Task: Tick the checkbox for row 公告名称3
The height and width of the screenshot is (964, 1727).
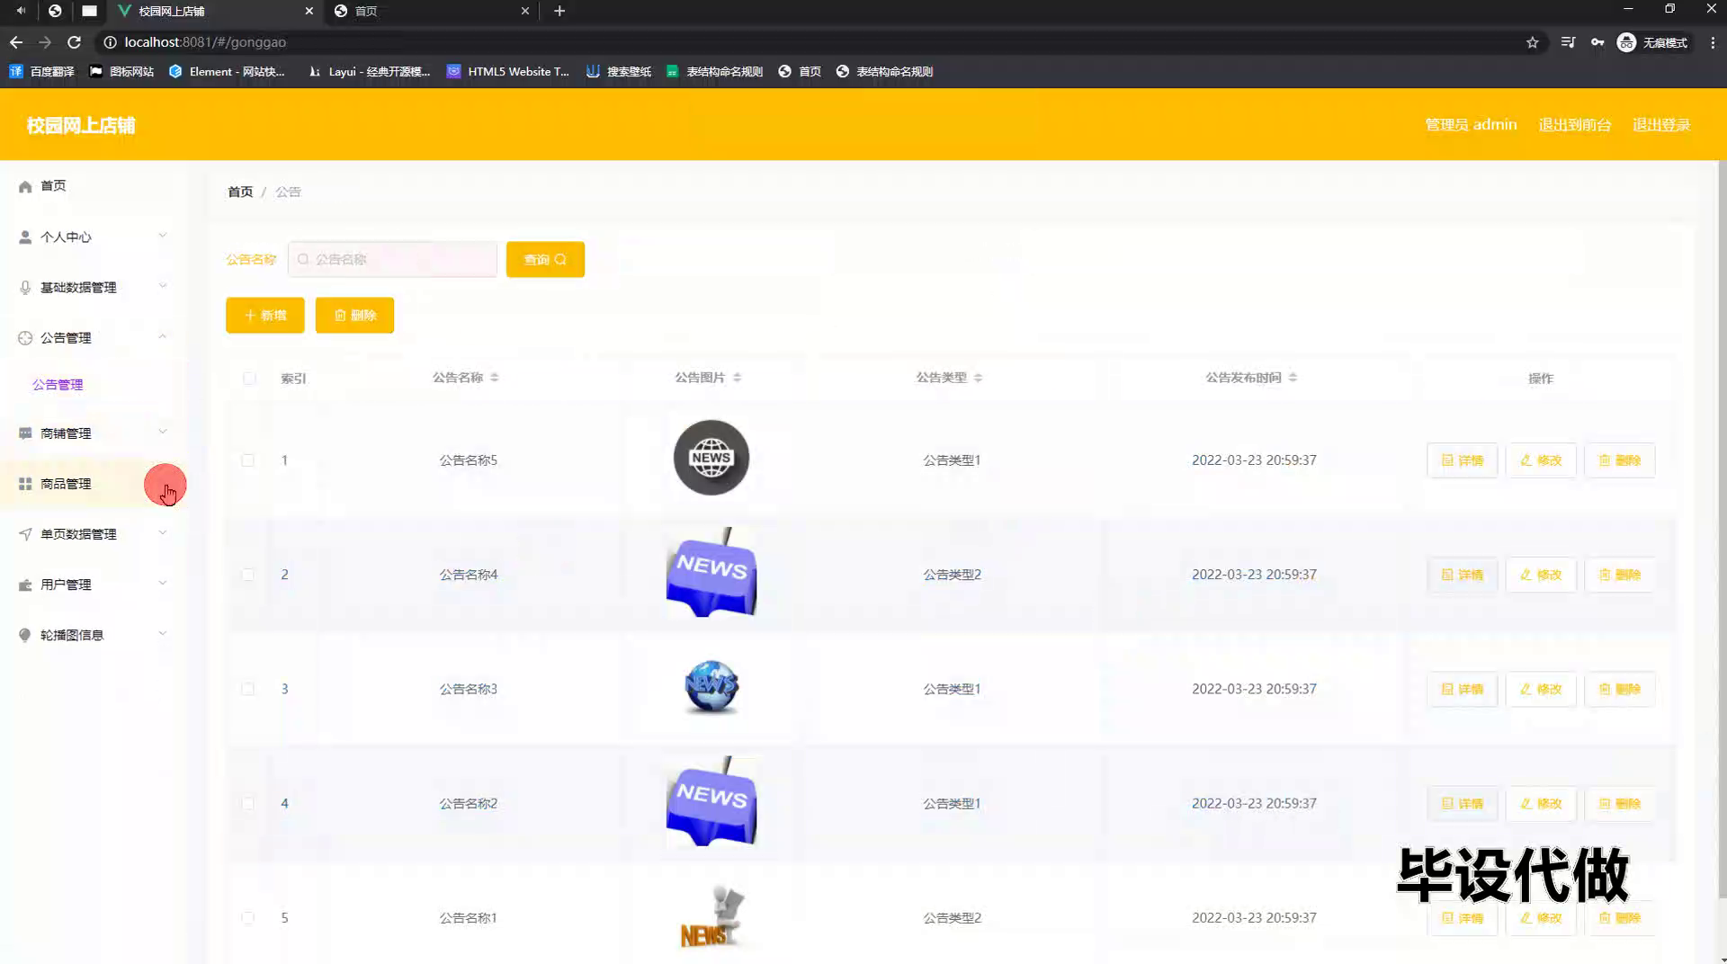Action: coord(247,689)
